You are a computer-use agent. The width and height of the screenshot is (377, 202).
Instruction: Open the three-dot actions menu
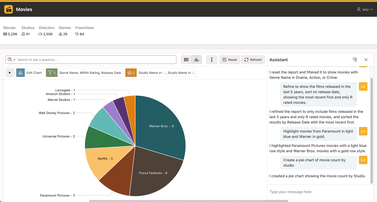pos(212,60)
